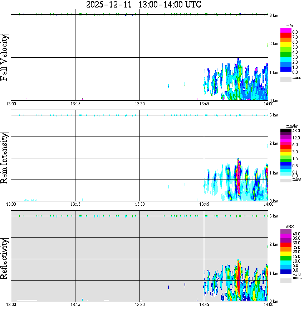
Task: Click the 'dBZ' legend unit heading
Action: (290, 226)
